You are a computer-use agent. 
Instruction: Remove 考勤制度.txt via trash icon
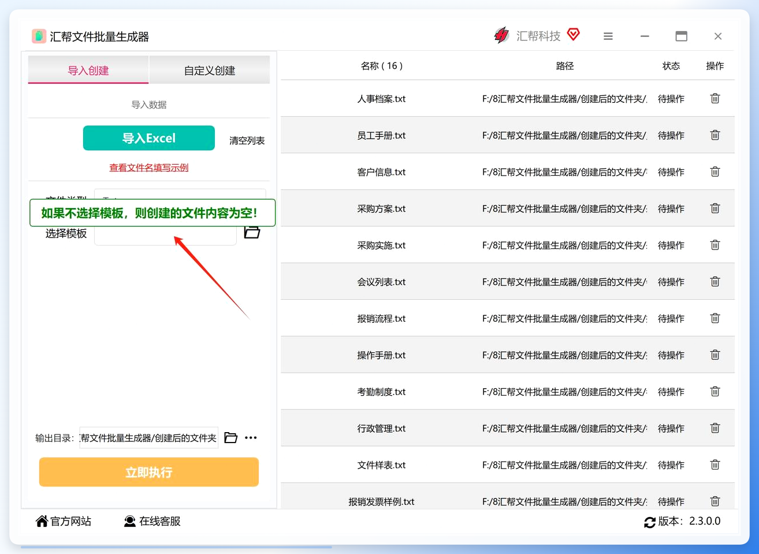[x=715, y=392]
